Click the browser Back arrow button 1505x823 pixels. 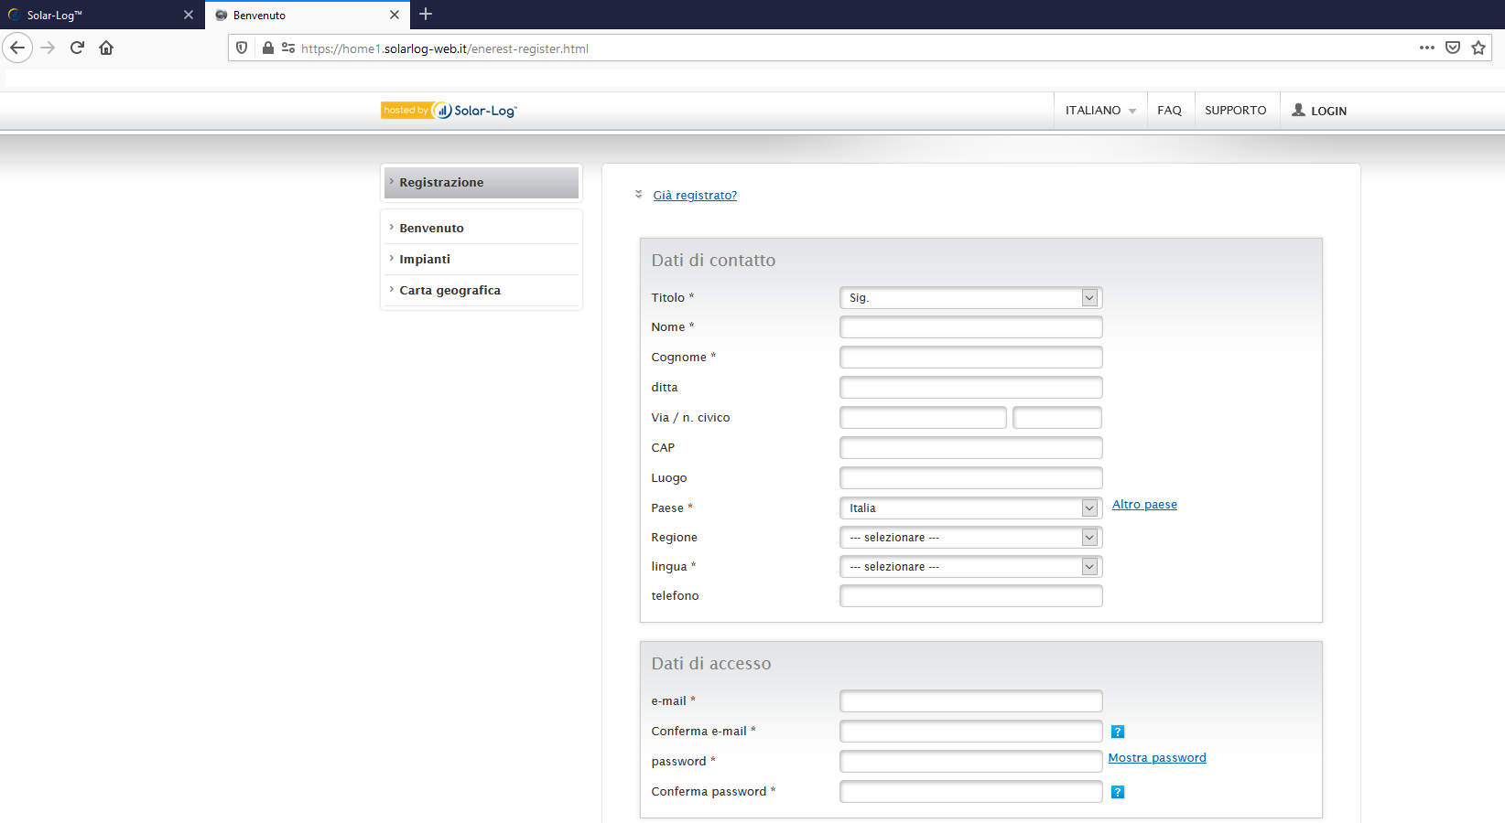[17, 48]
